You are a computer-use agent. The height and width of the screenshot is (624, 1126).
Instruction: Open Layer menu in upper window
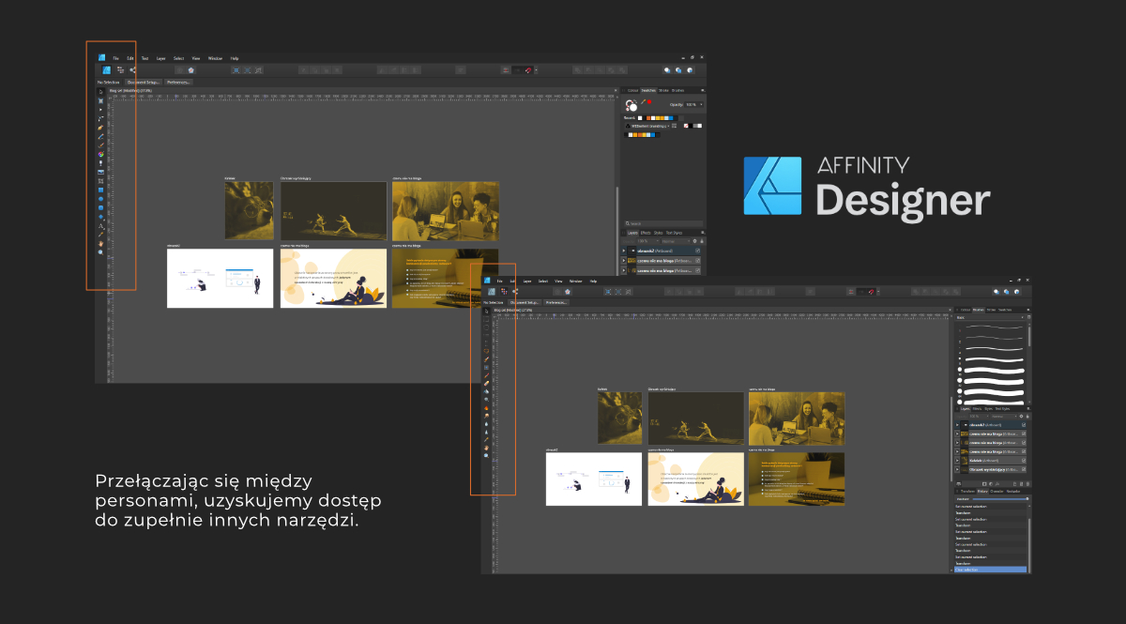[x=160, y=58]
